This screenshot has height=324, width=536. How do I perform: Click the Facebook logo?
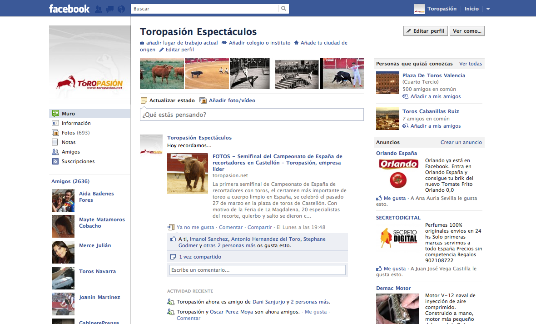point(69,9)
